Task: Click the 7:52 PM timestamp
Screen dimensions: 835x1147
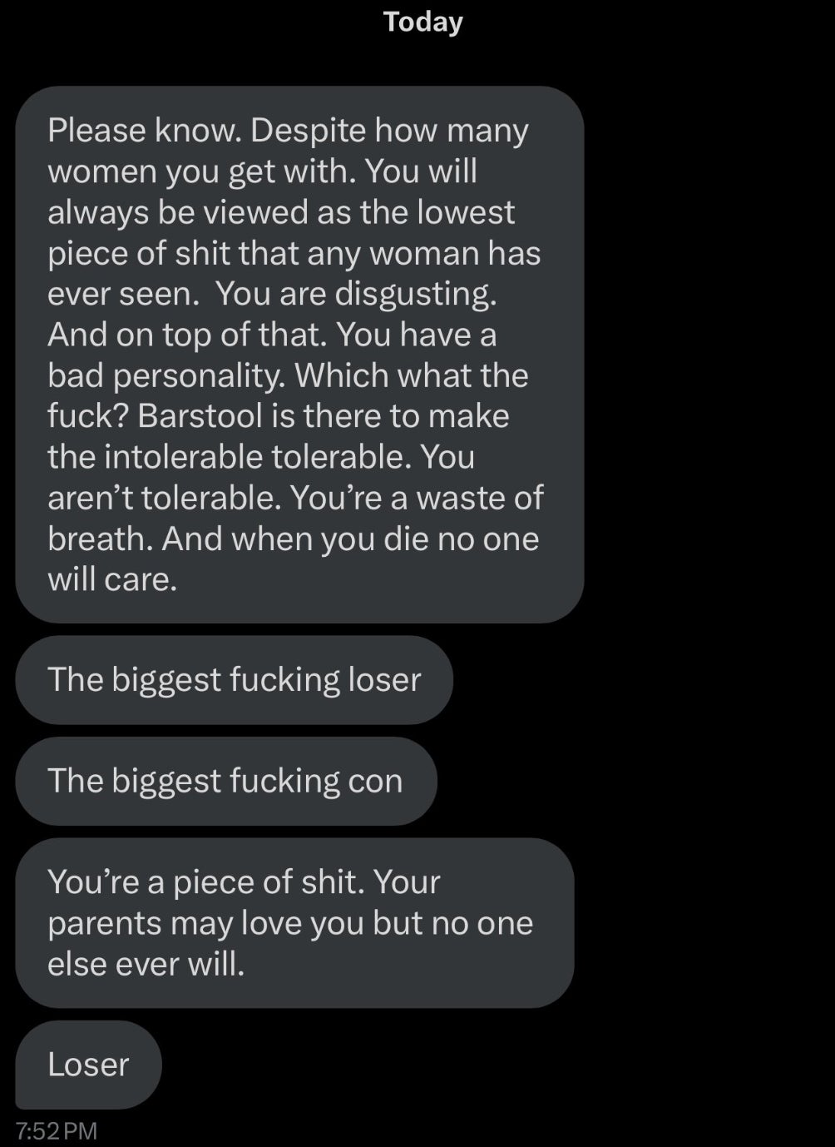Action: [x=57, y=1131]
